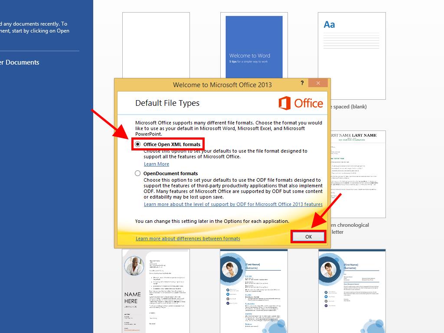The image size is (444, 333).
Task: Close the Welcome to Microsoft Office dialog
Action: [x=318, y=84]
